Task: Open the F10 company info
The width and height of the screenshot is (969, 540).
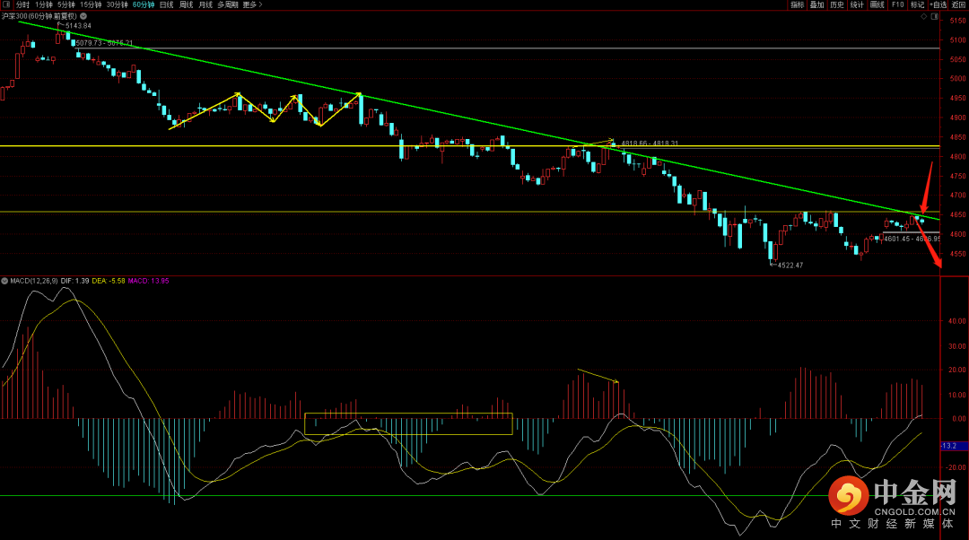Action: pyautogui.click(x=897, y=4)
